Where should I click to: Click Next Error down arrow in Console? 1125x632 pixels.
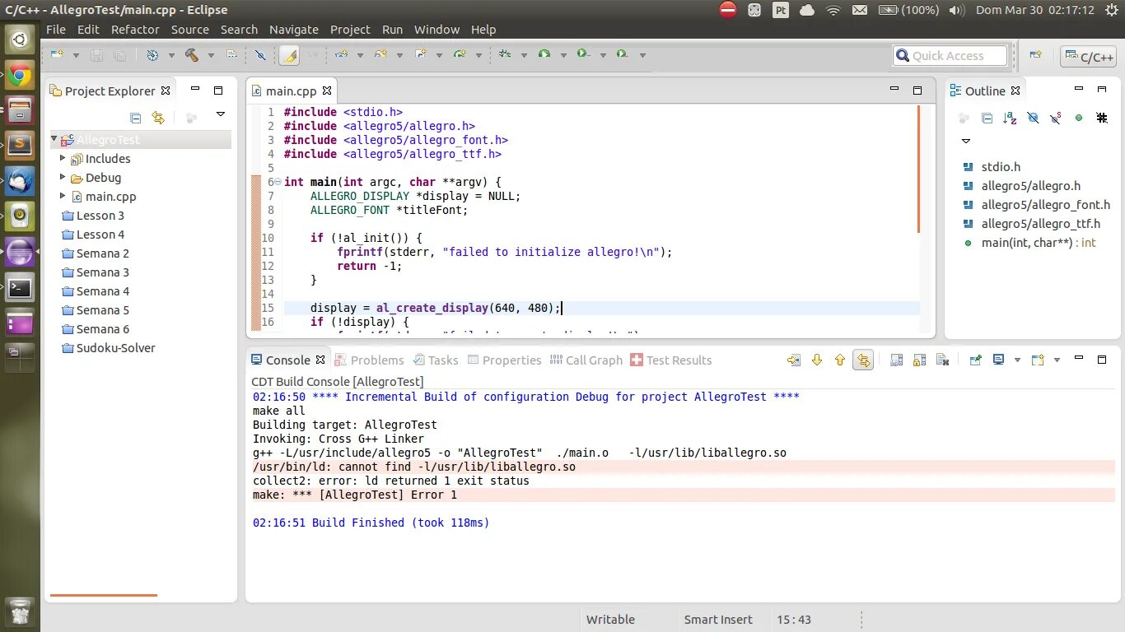point(817,360)
